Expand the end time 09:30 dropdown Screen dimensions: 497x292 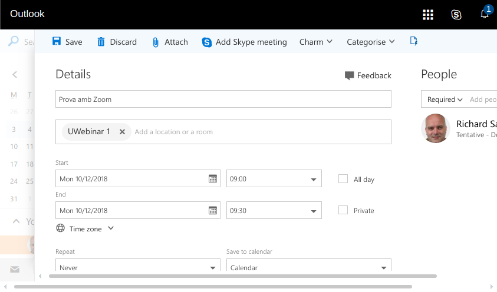(x=313, y=211)
